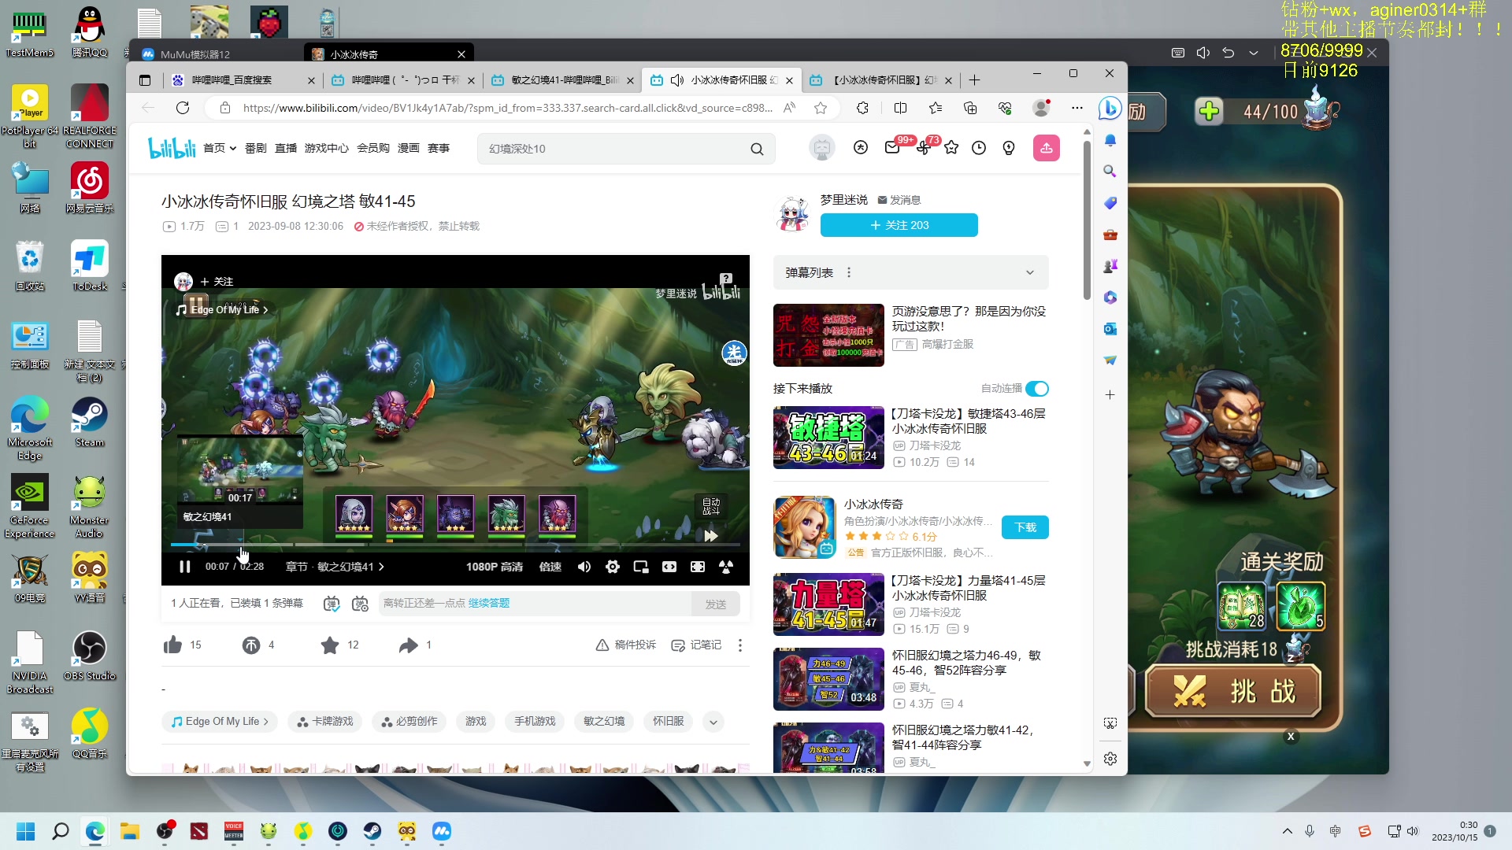Open video player settings gear
This screenshot has height=850, width=1512.
(x=613, y=567)
